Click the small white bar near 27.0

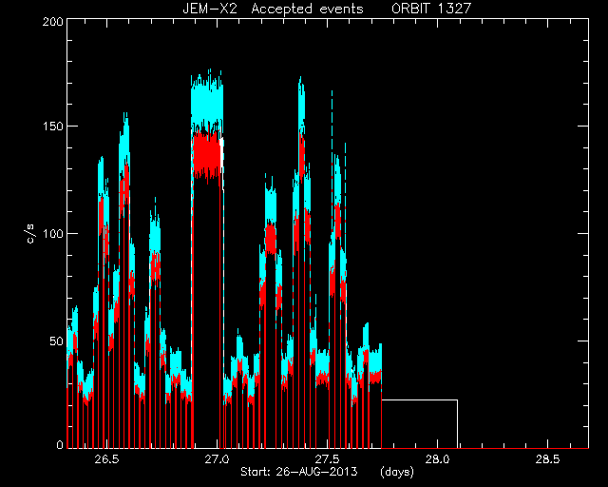click(221, 153)
